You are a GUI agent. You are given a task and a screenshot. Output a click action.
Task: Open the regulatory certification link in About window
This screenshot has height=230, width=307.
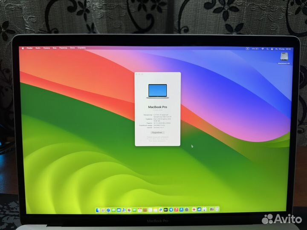[157, 137]
